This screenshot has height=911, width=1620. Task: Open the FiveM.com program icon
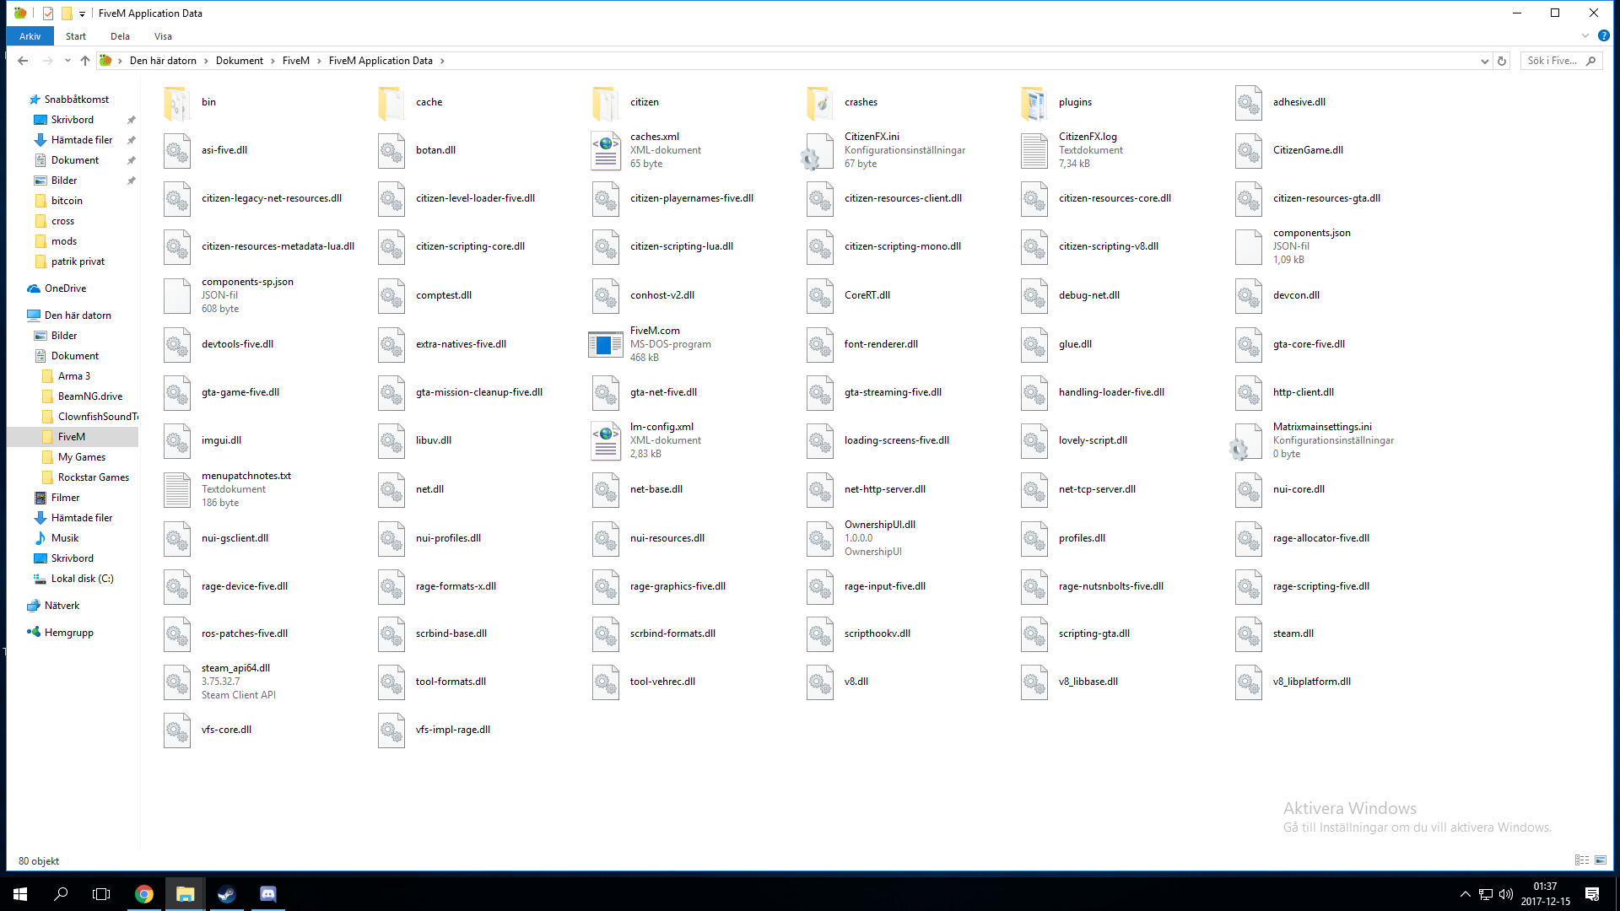pyautogui.click(x=605, y=344)
